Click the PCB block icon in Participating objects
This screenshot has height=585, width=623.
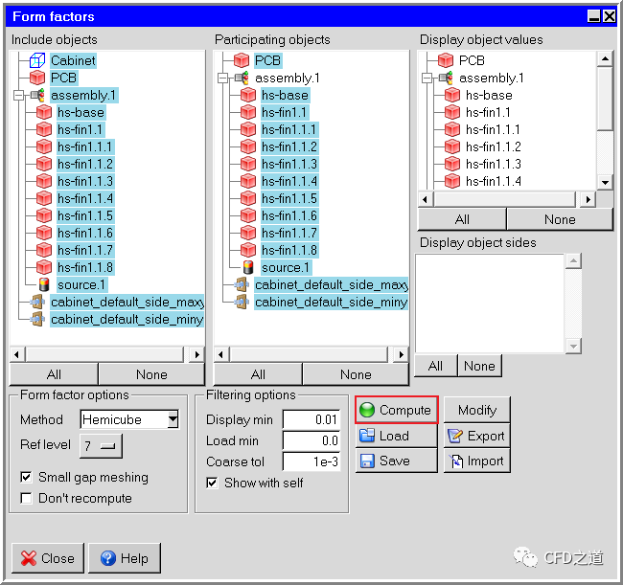pos(242,60)
